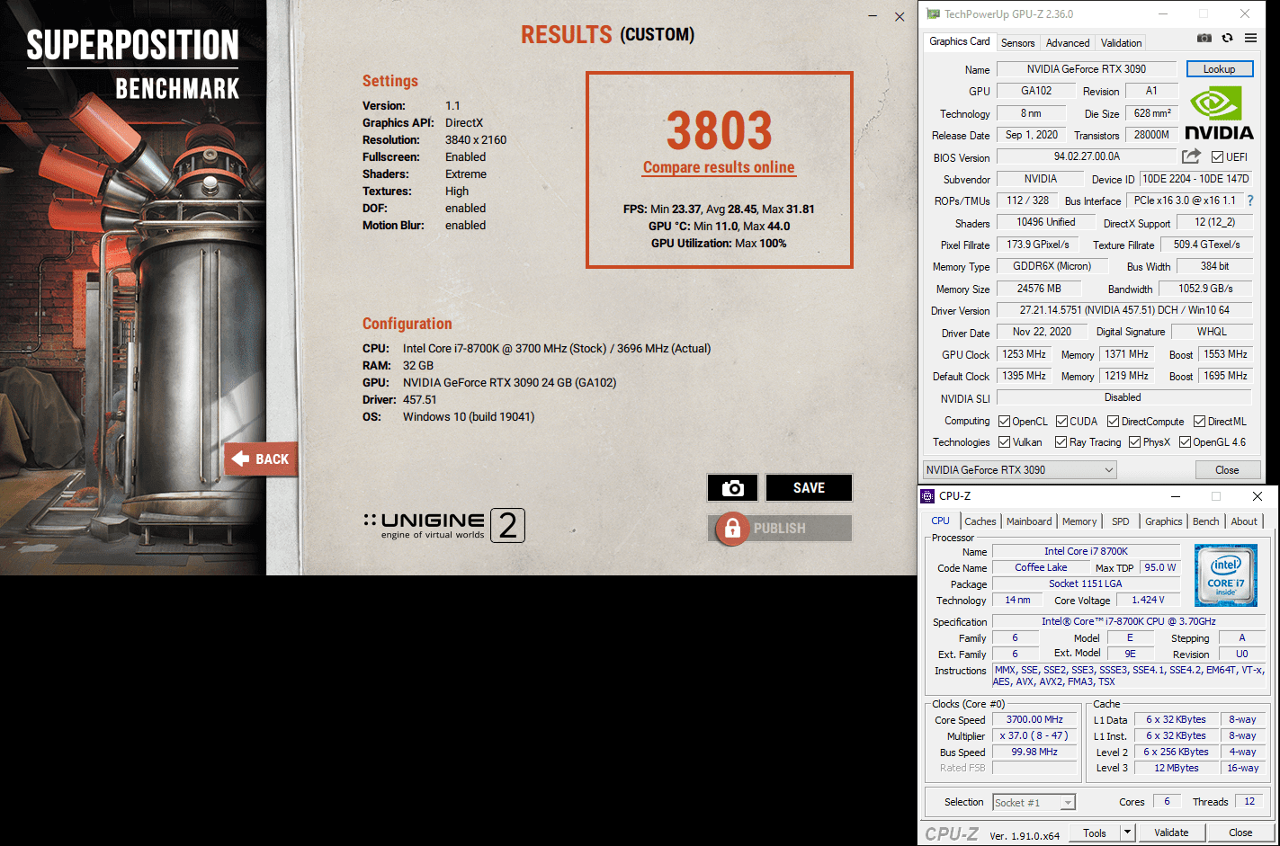Toggle OpenCL checkbox
Screen dimensions: 1280x846
click(x=1004, y=422)
